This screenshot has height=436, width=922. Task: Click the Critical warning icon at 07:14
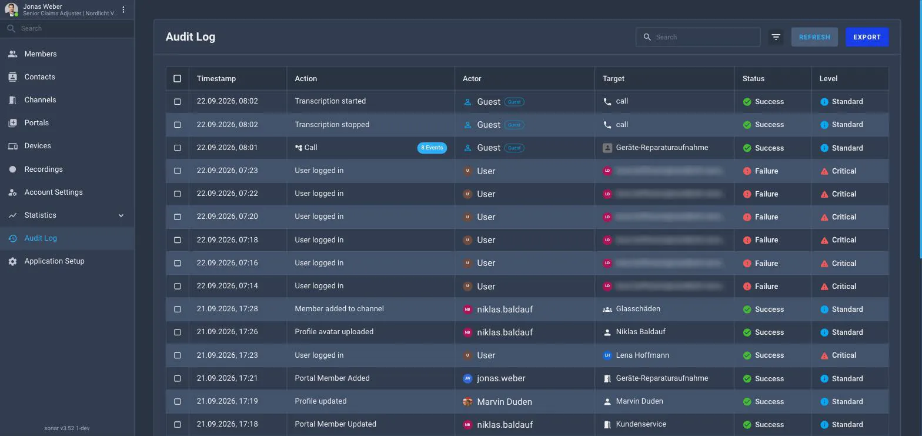[824, 286]
